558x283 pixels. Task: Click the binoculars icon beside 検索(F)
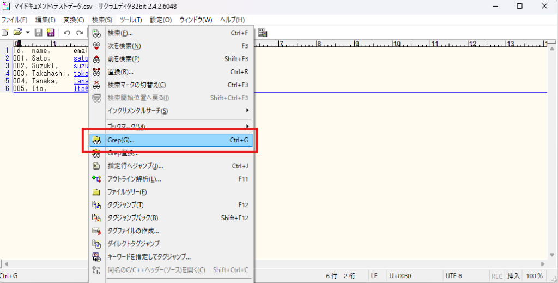click(97, 33)
